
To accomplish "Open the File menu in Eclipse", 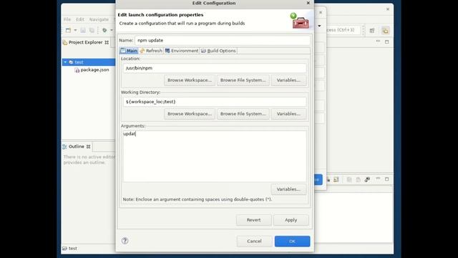I will (67, 19).
